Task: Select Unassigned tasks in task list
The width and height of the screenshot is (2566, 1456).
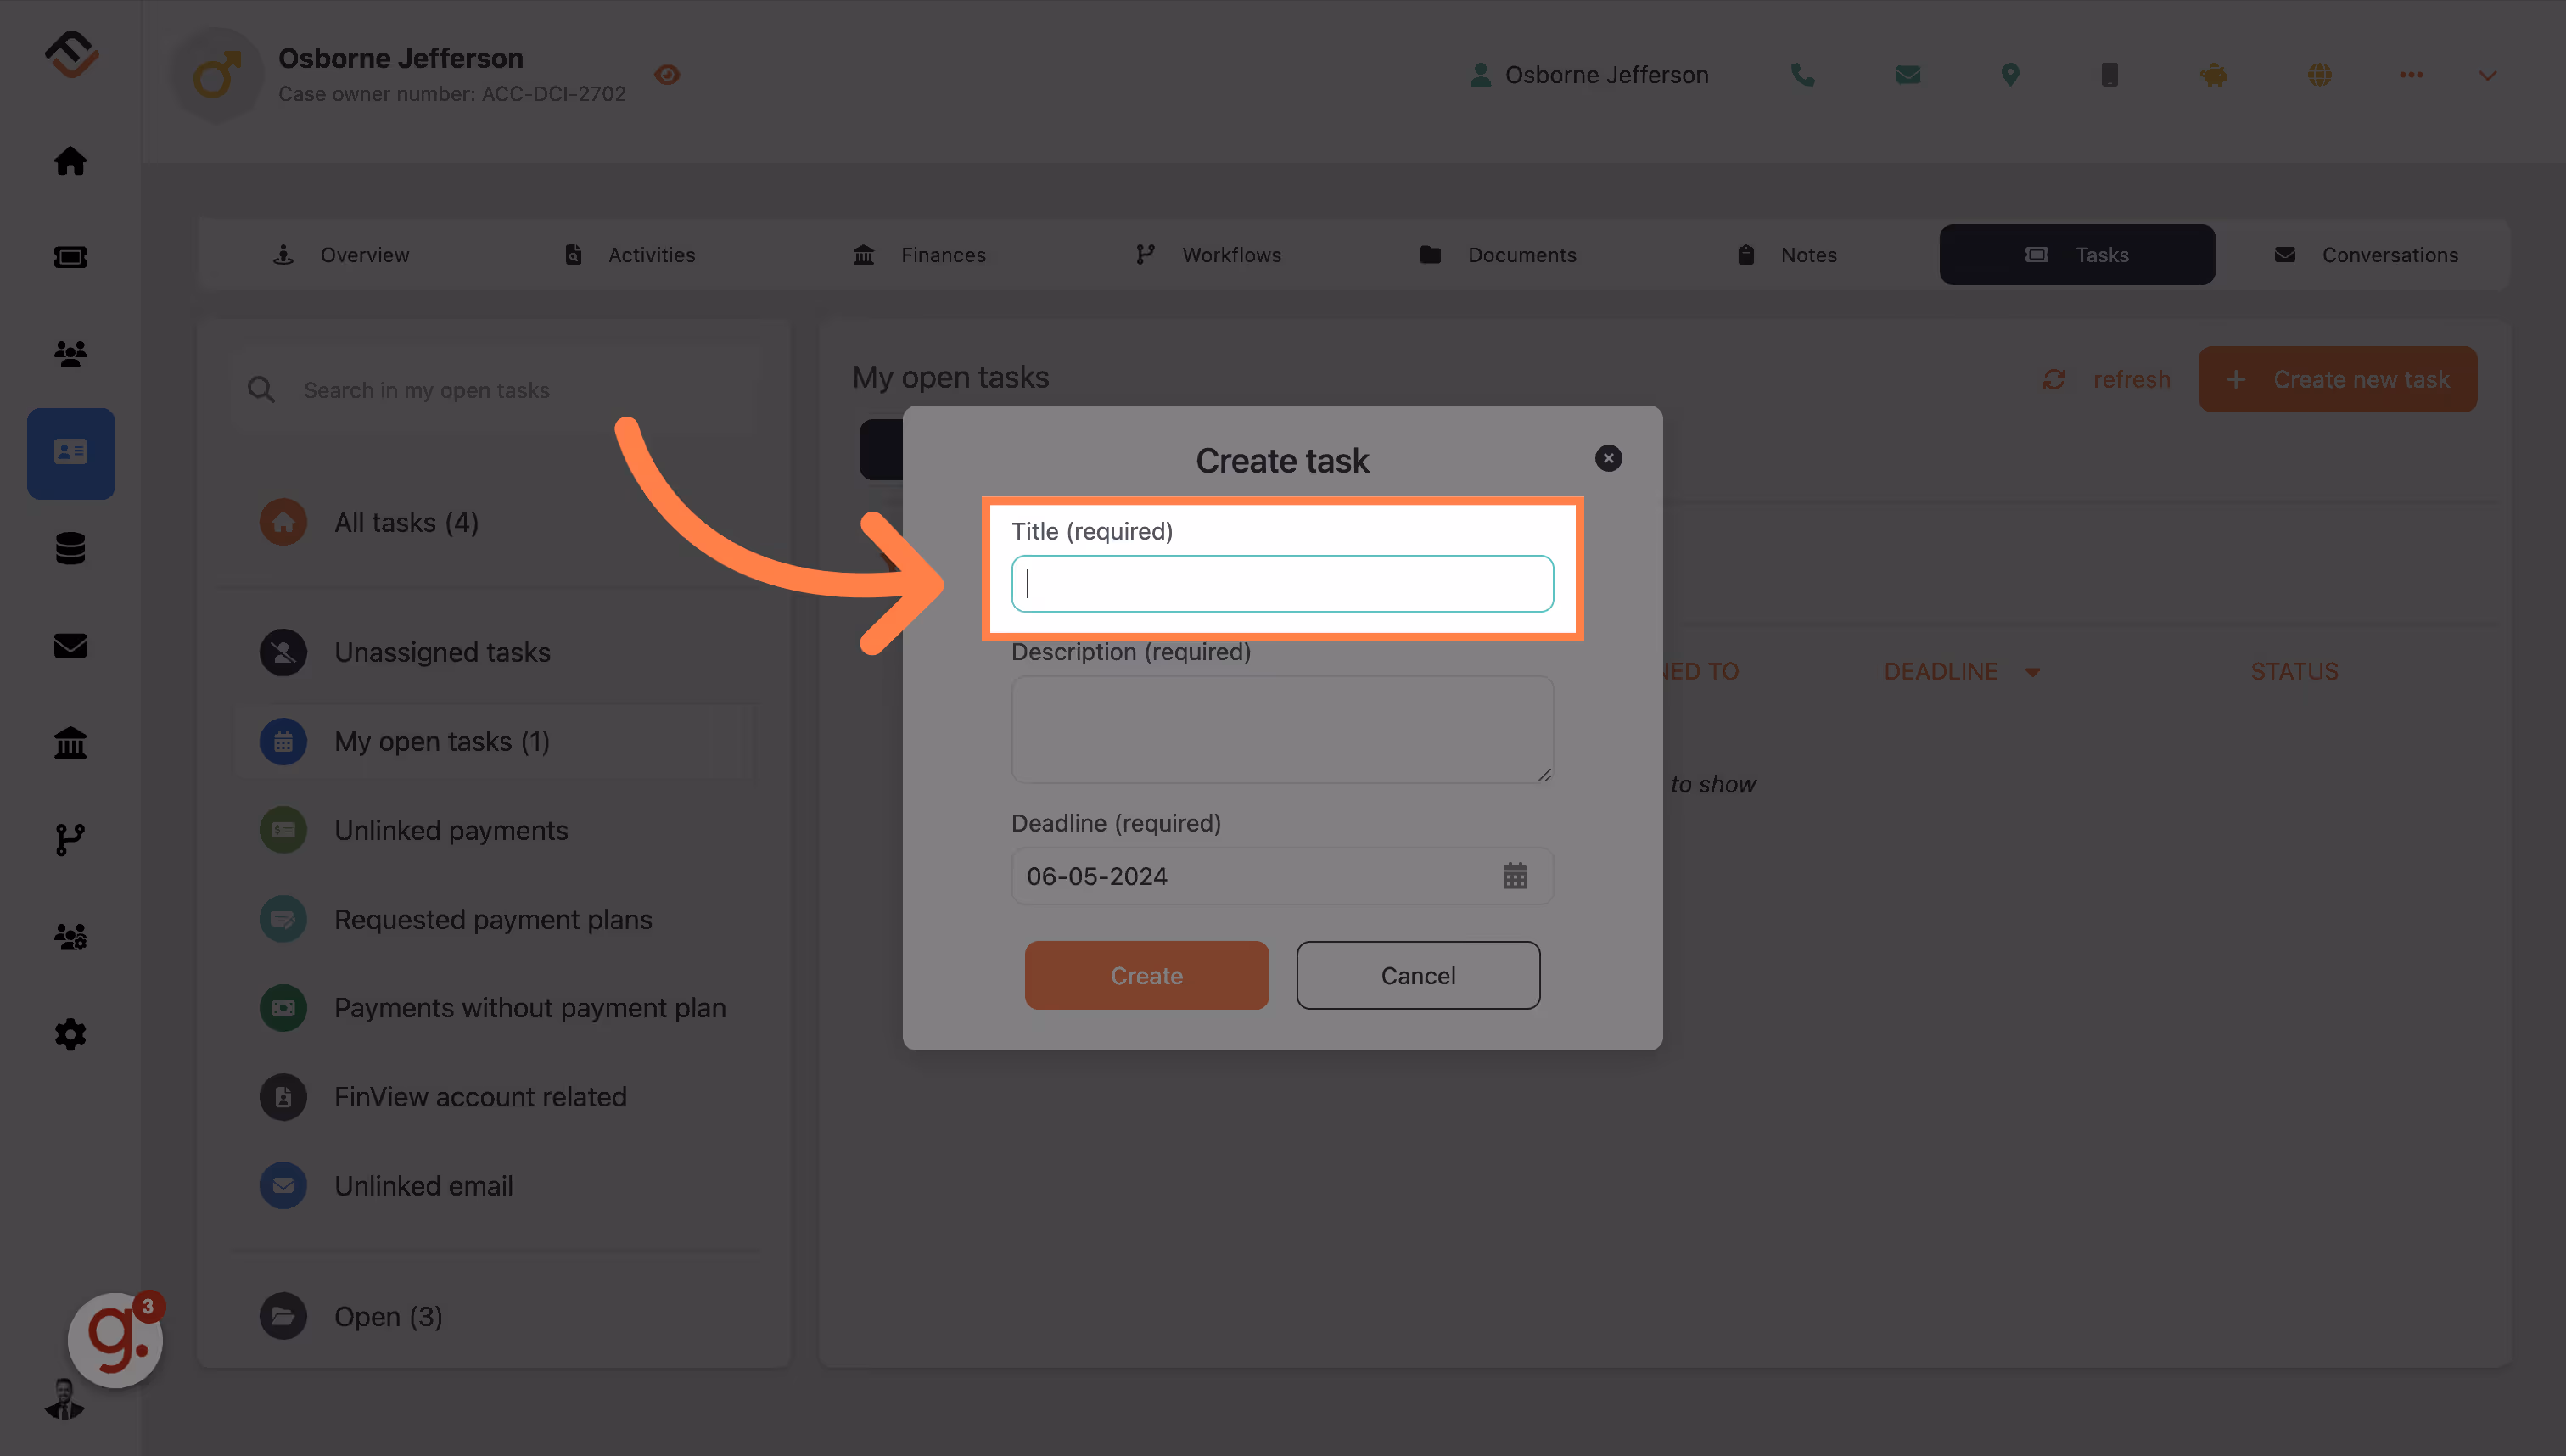Action: 441,652
